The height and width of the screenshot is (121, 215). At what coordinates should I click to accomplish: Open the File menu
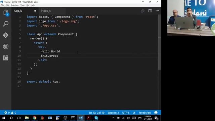tap(2, 5)
